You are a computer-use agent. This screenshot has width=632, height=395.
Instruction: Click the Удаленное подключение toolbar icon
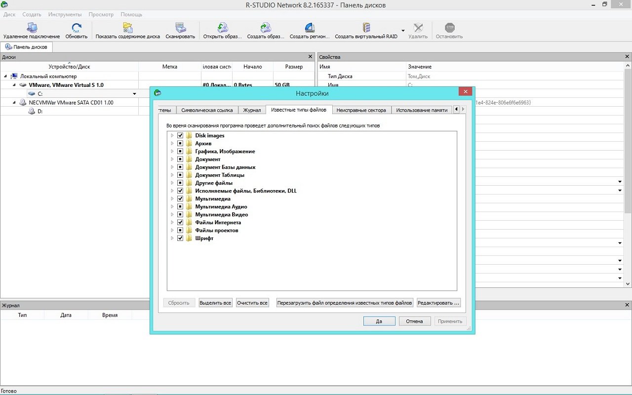[x=32, y=28]
